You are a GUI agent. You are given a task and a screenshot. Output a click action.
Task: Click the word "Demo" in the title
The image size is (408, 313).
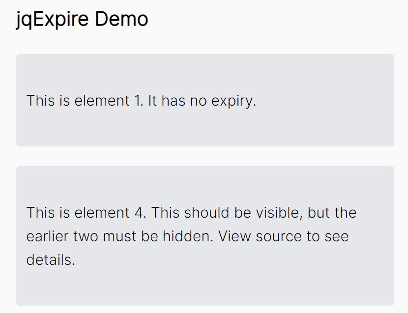(x=121, y=19)
